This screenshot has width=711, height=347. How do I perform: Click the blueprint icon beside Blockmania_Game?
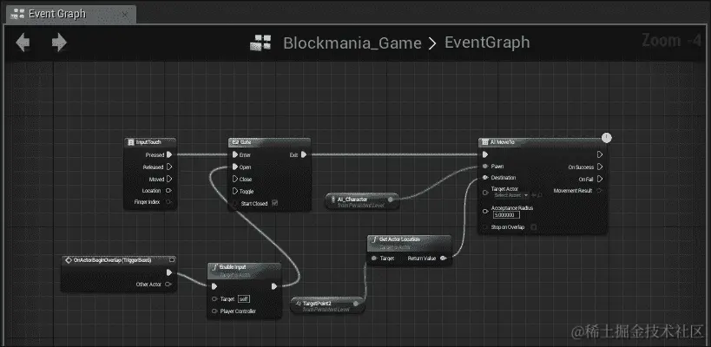260,43
